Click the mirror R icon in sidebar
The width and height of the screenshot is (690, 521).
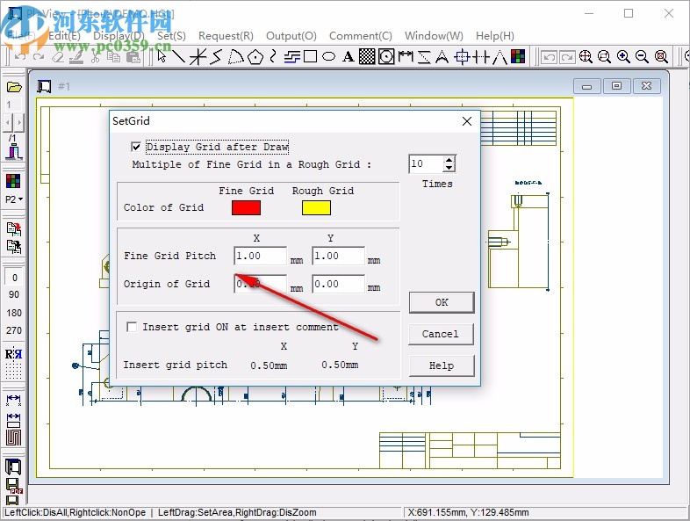pyautogui.click(x=13, y=354)
